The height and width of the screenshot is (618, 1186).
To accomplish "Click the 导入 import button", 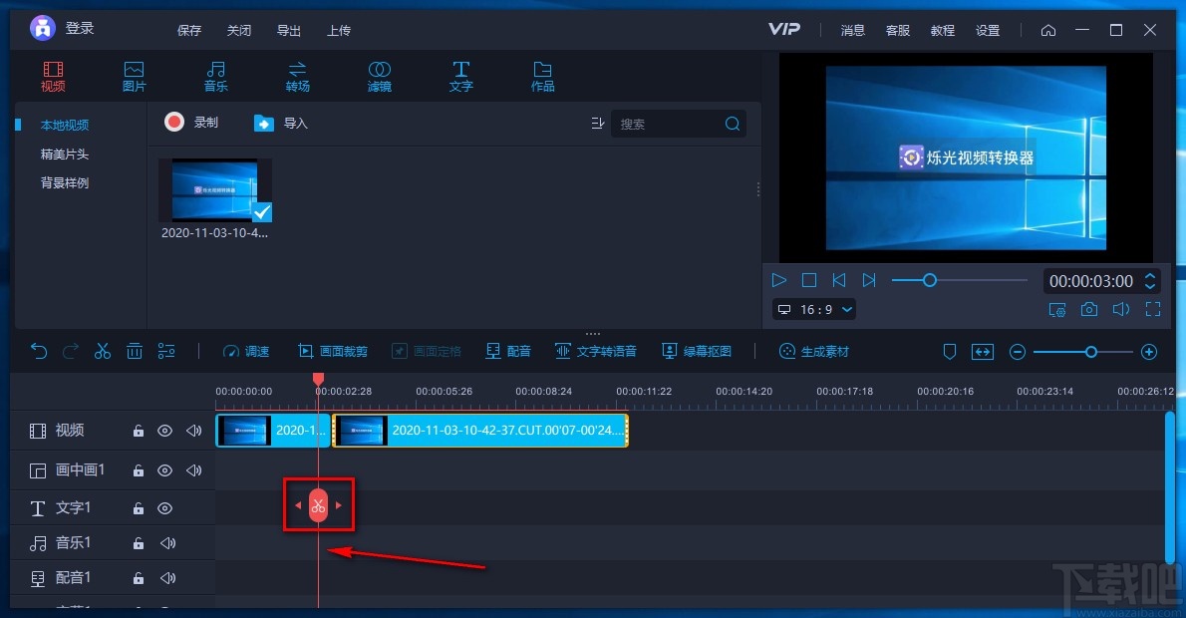I will 281,123.
